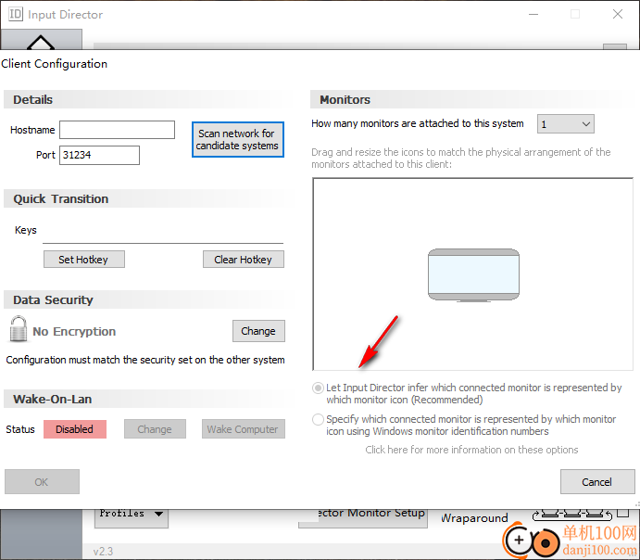Click the Clear Hotkey button
This screenshot has width=640, height=560.
point(244,260)
